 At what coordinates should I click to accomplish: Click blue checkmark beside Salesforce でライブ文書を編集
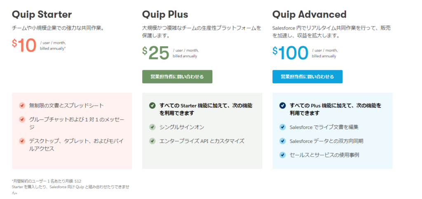point(282,127)
